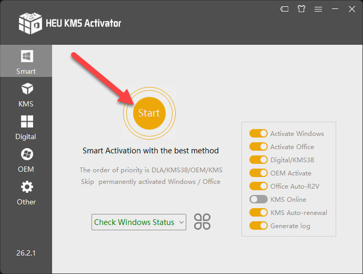
Task: Open the Digital license tab
Action: (x=26, y=128)
